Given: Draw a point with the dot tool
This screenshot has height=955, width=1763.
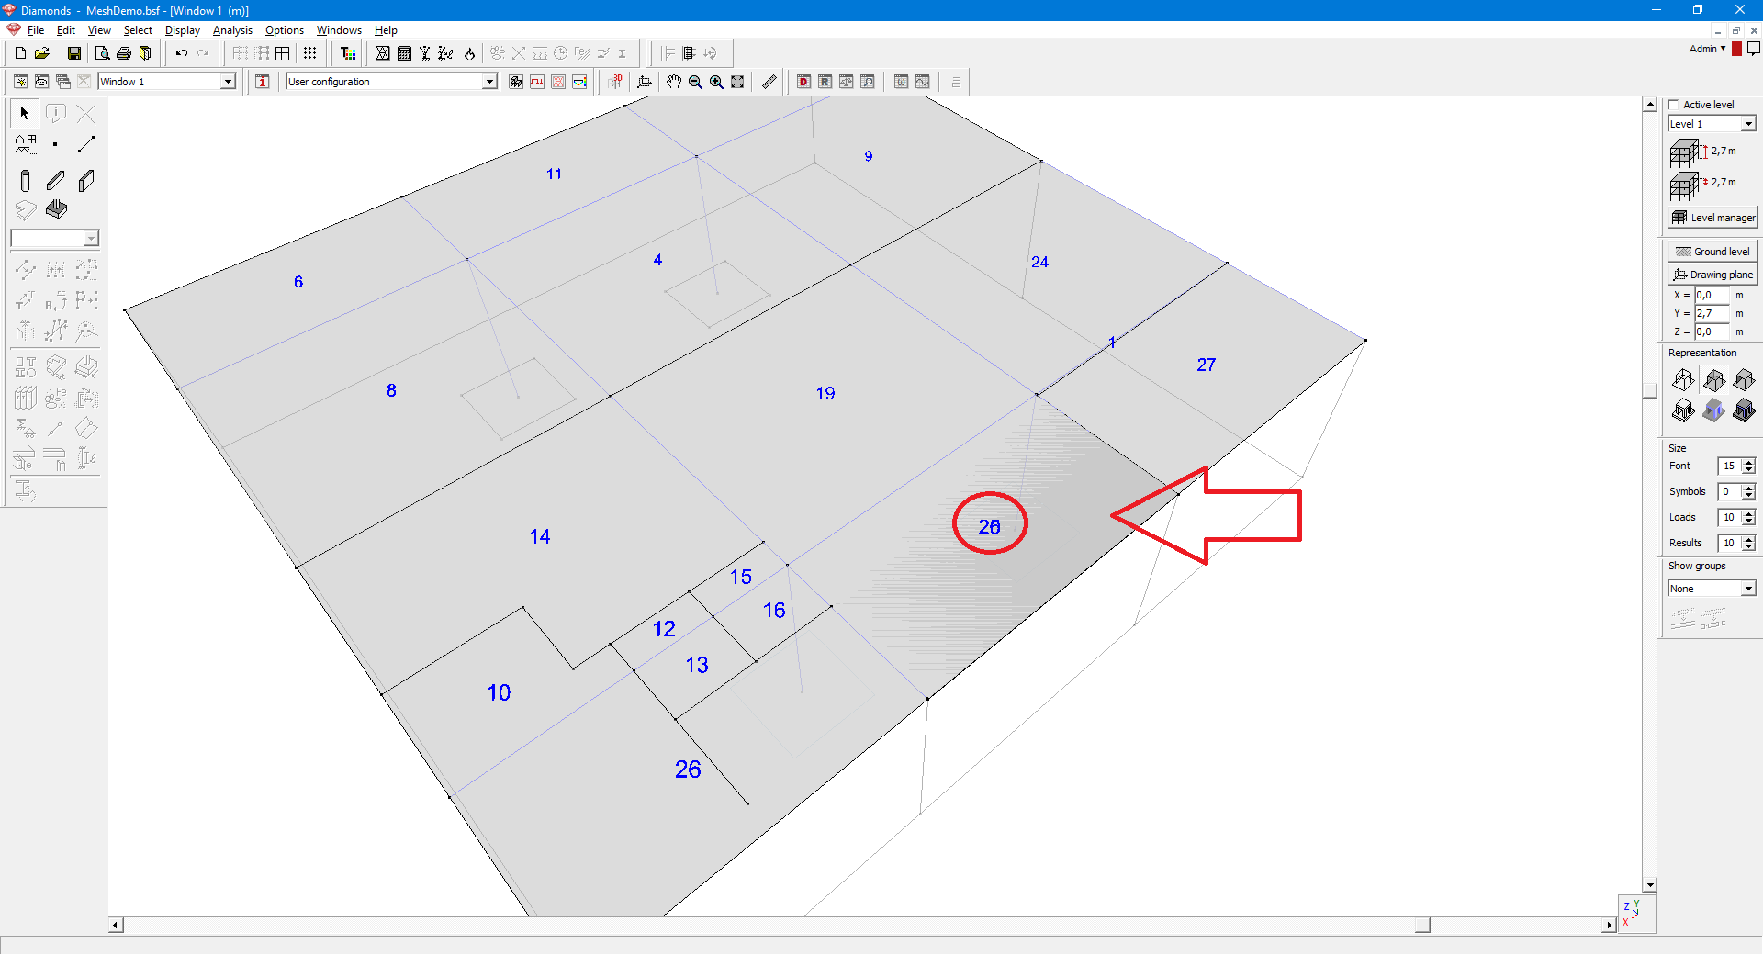Looking at the screenshot, I should click(55, 144).
